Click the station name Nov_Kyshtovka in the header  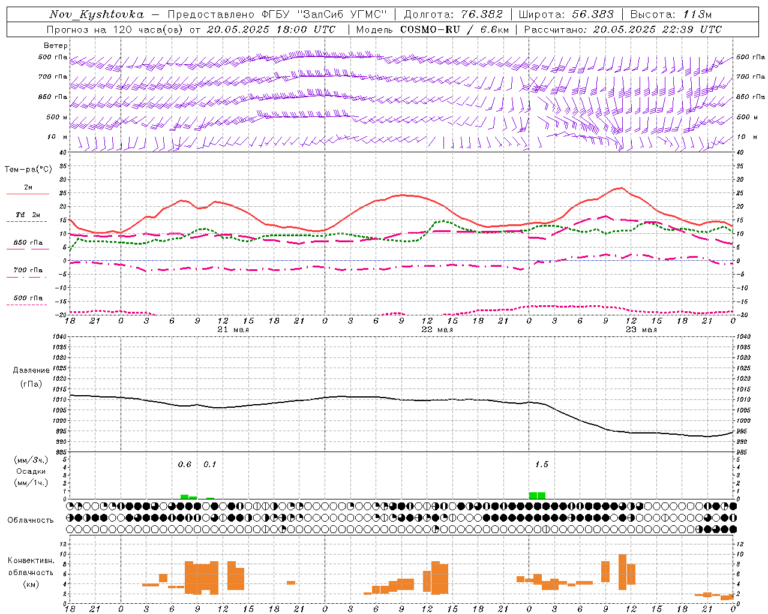point(96,14)
